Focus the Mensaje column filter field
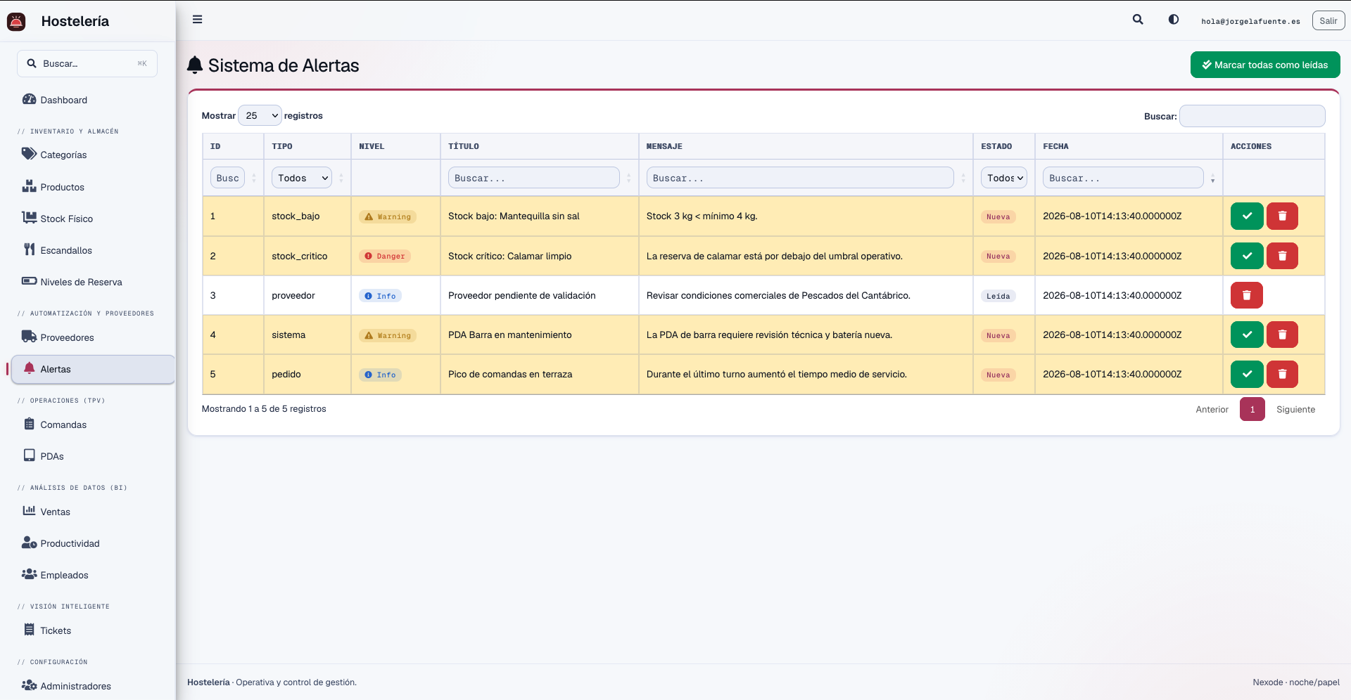The height and width of the screenshot is (700, 1351). tap(800, 178)
